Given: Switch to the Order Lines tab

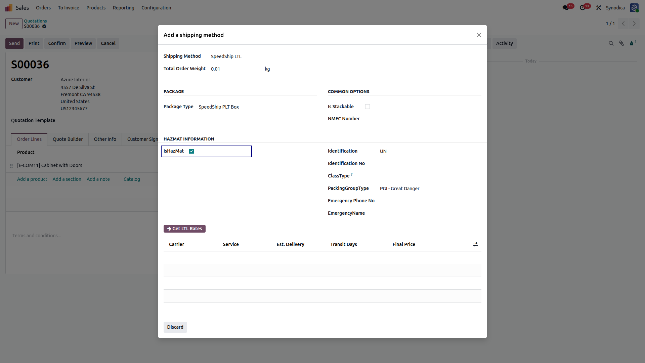Looking at the screenshot, I should 29,139.
